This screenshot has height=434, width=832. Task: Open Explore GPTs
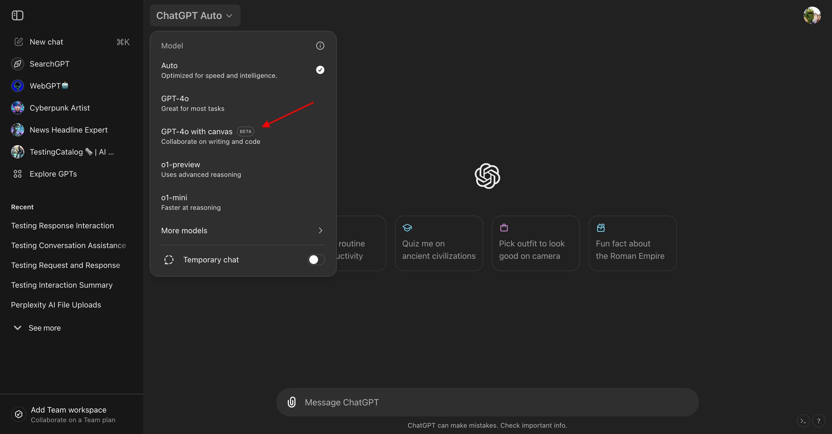(x=71, y=174)
